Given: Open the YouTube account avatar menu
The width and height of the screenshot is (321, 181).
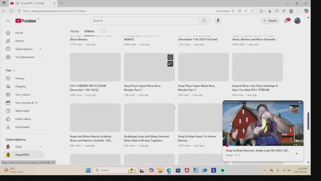Looking at the screenshot, I should [x=297, y=21].
